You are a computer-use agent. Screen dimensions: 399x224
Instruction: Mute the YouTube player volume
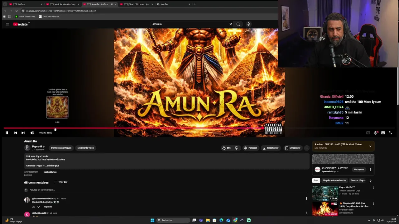[x=32, y=133]
